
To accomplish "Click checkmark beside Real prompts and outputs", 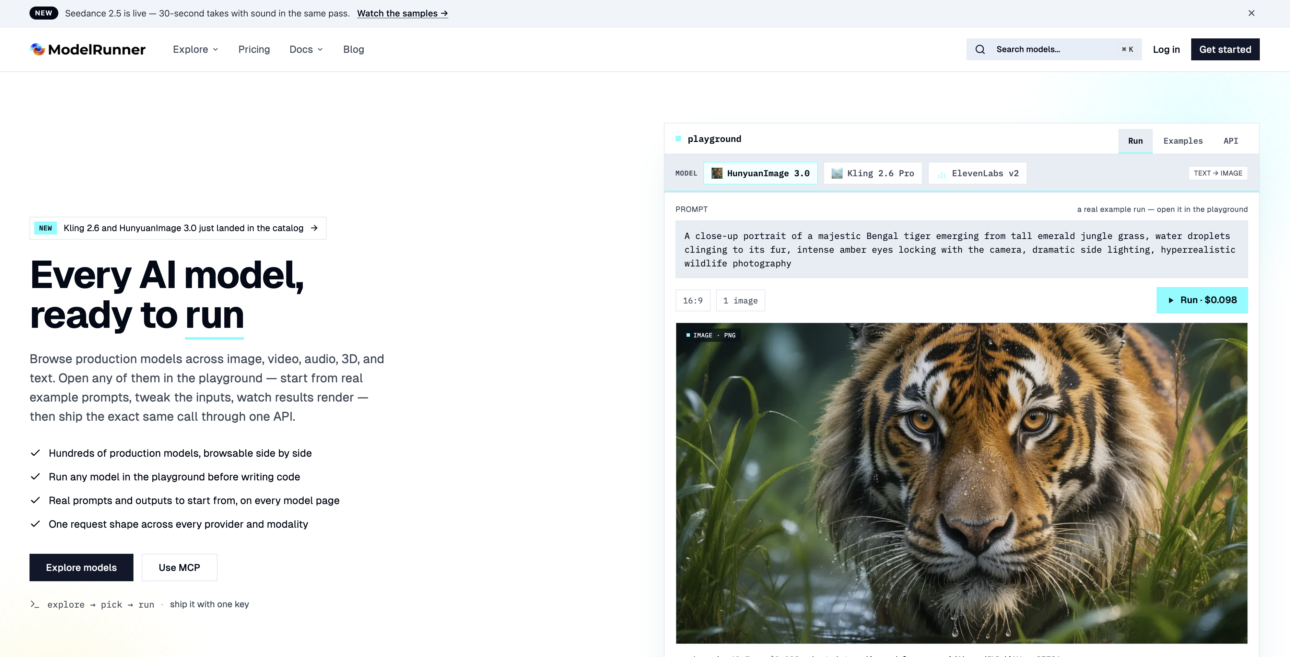I will pyautogui.click(x=35, y=500).
